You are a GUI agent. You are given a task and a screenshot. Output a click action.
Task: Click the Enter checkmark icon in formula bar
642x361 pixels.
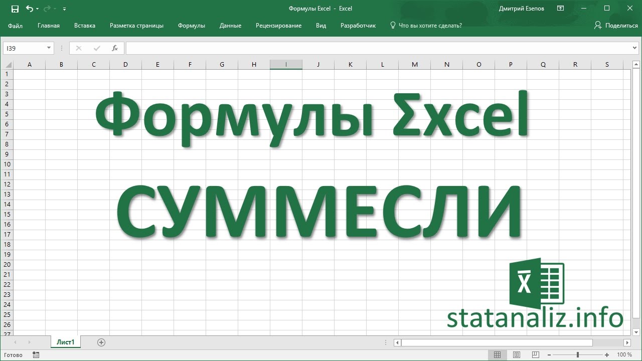click(97, 48)
